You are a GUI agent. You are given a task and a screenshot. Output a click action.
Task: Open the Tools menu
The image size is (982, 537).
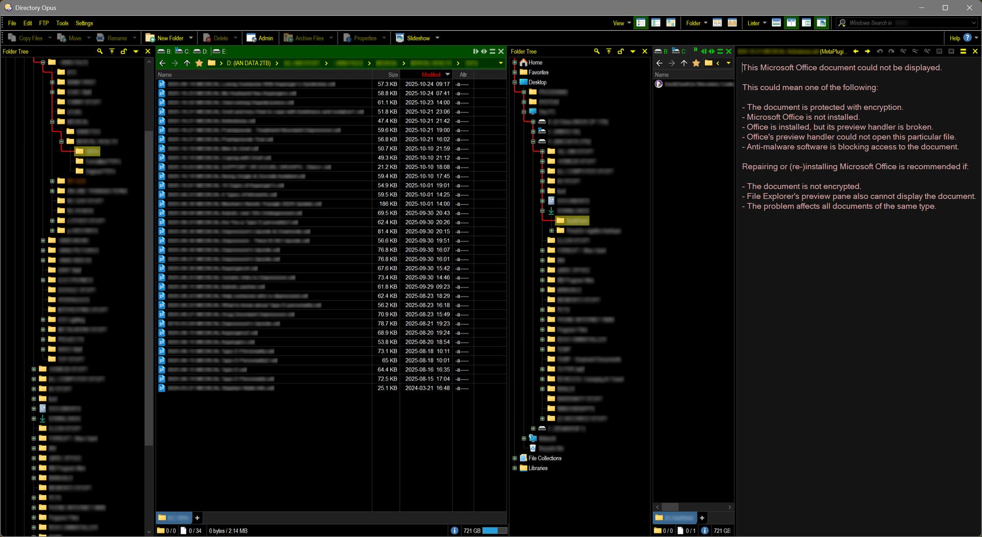[62, 23]
